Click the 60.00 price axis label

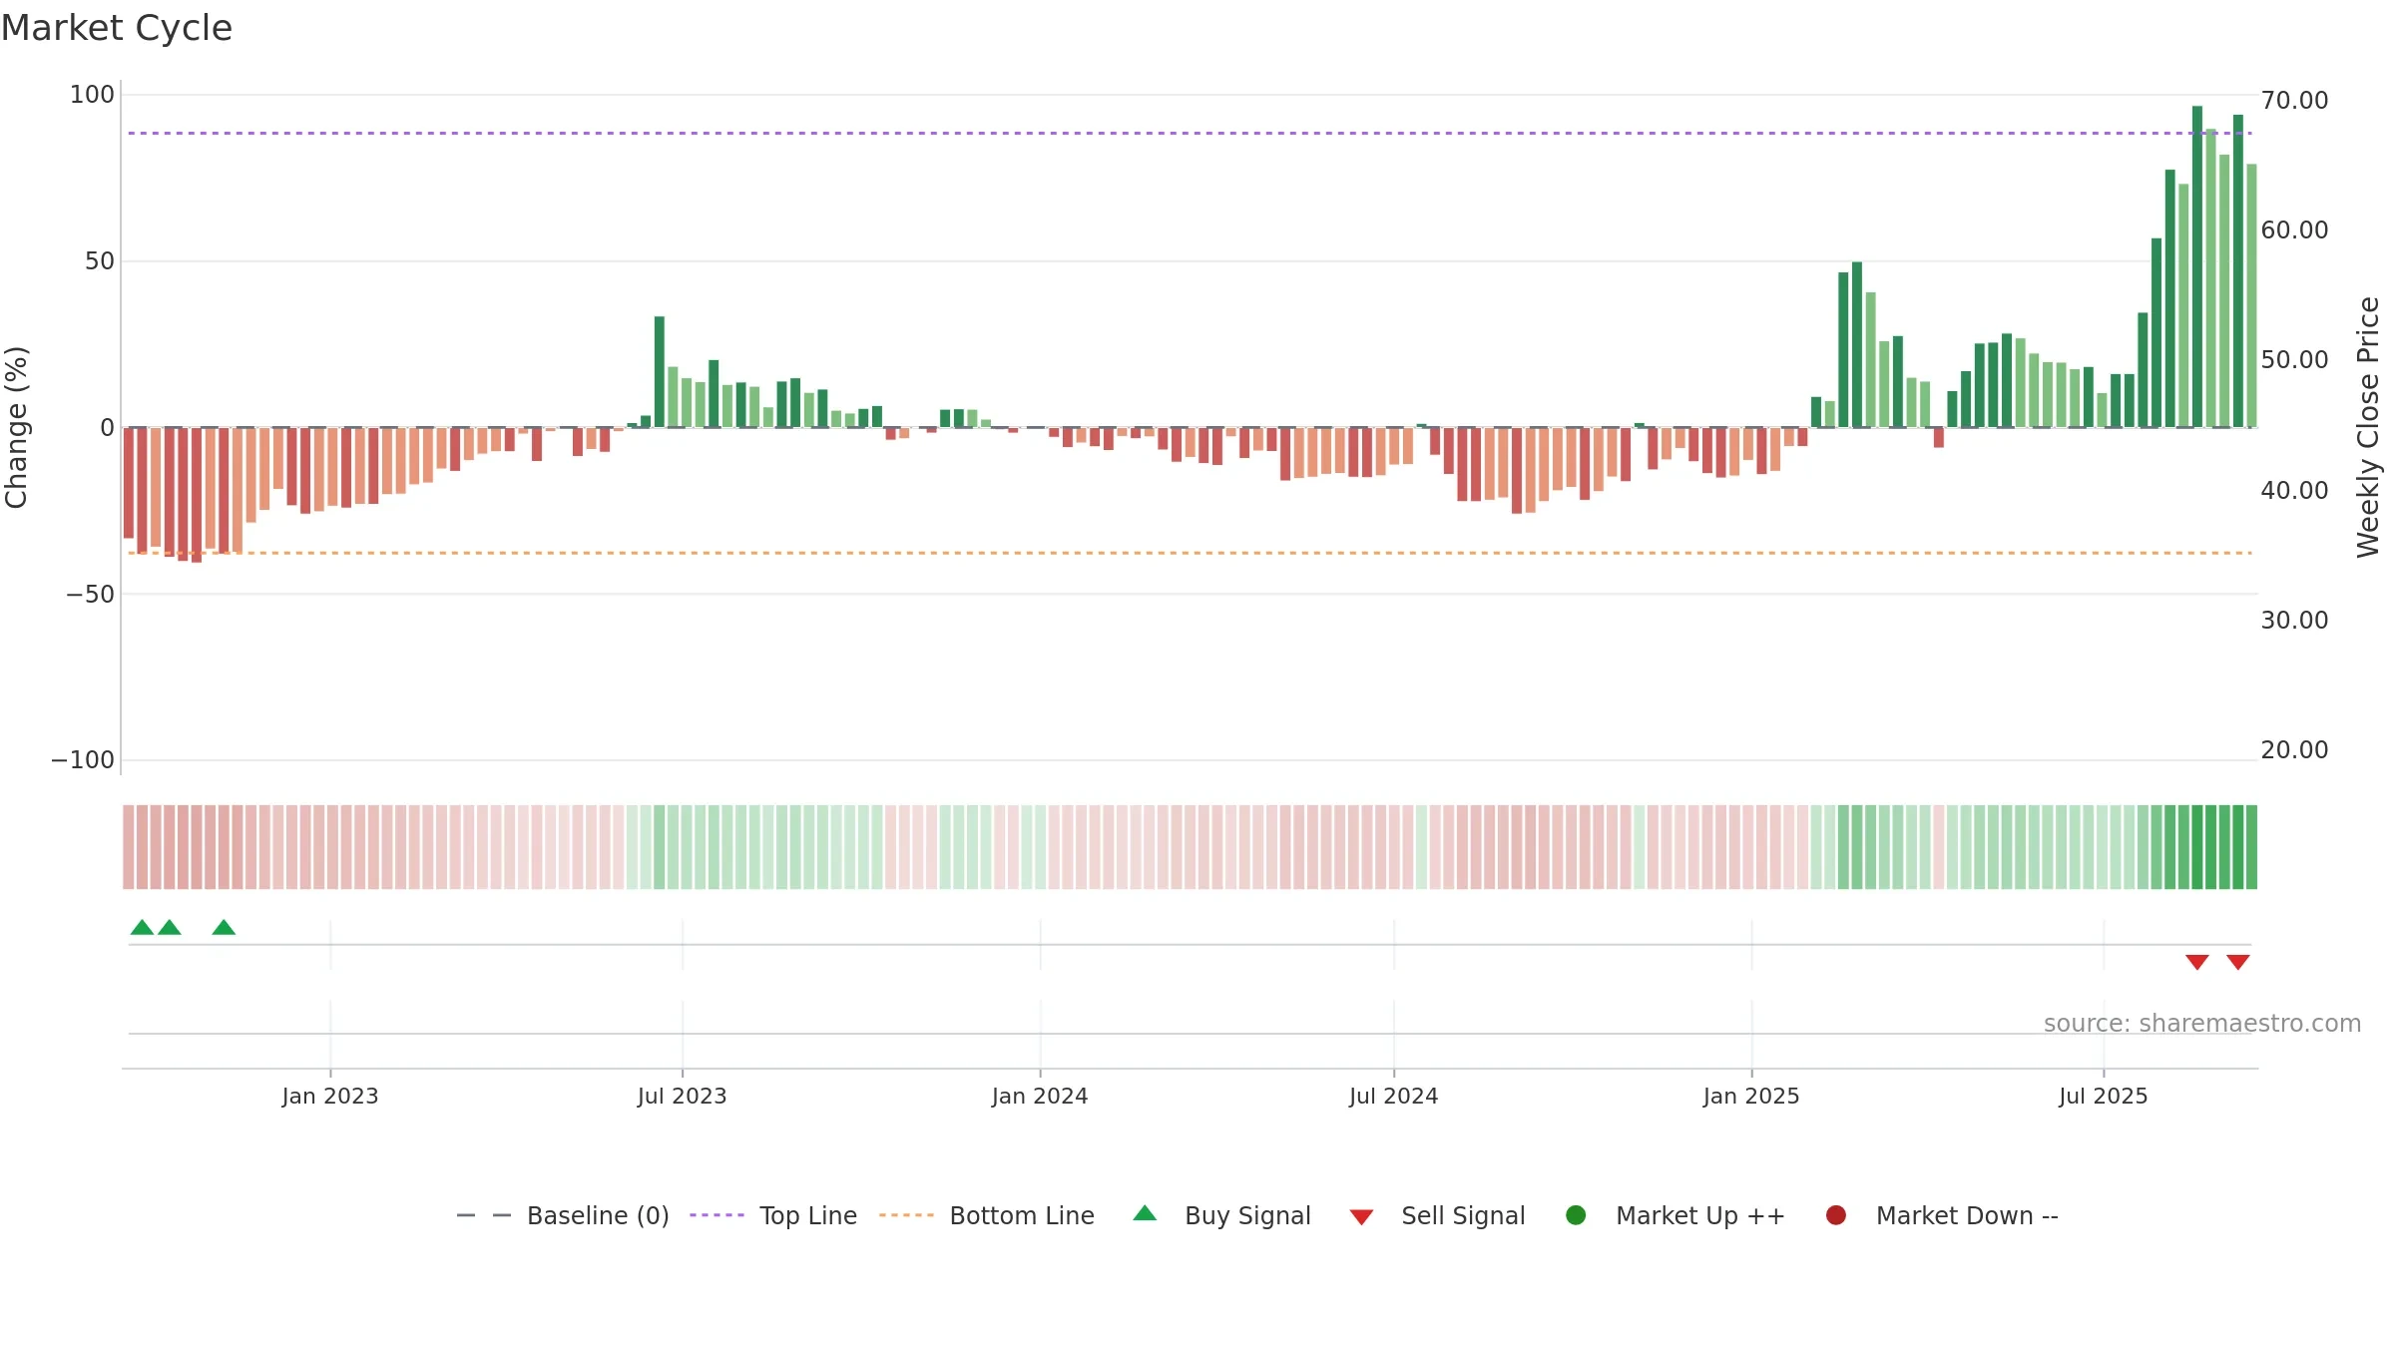click(x=2294, y=230)
